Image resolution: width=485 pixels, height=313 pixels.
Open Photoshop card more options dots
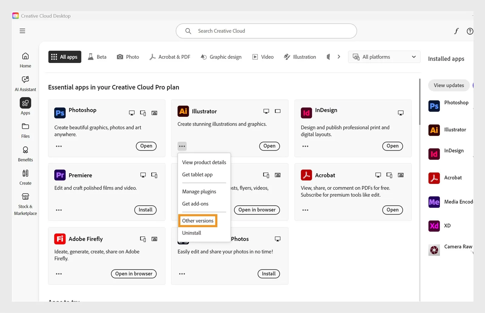click(59, 146)
